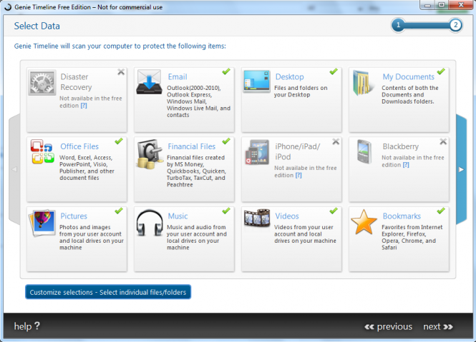476x342 pixels.
Task: Click the Music headphones icon
Action: 149,223
